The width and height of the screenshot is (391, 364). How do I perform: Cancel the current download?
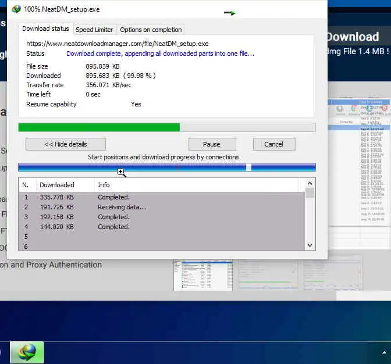274,144
